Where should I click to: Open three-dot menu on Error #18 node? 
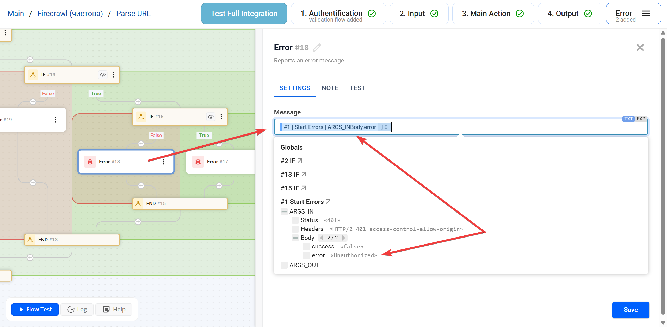[x=164, y=162]
